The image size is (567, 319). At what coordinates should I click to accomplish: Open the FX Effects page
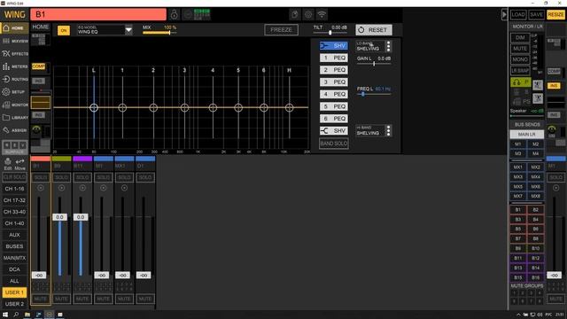14,54
